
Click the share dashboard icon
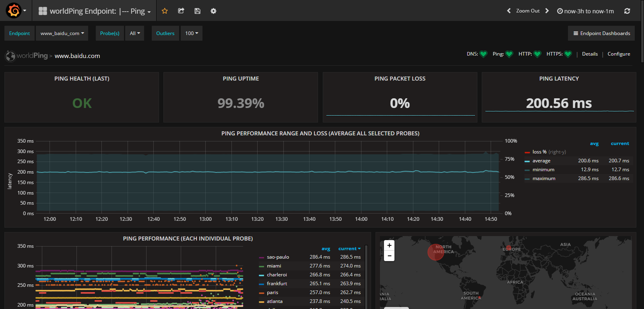tap(181, 11)
